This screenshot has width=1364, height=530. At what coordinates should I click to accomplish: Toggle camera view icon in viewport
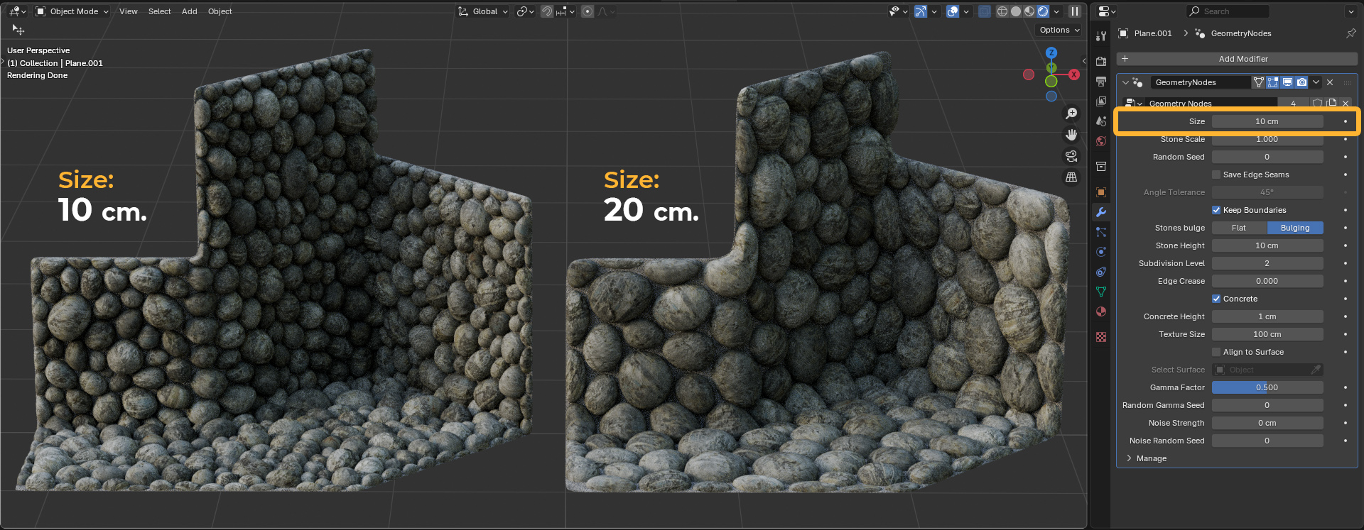point(1071,156)
